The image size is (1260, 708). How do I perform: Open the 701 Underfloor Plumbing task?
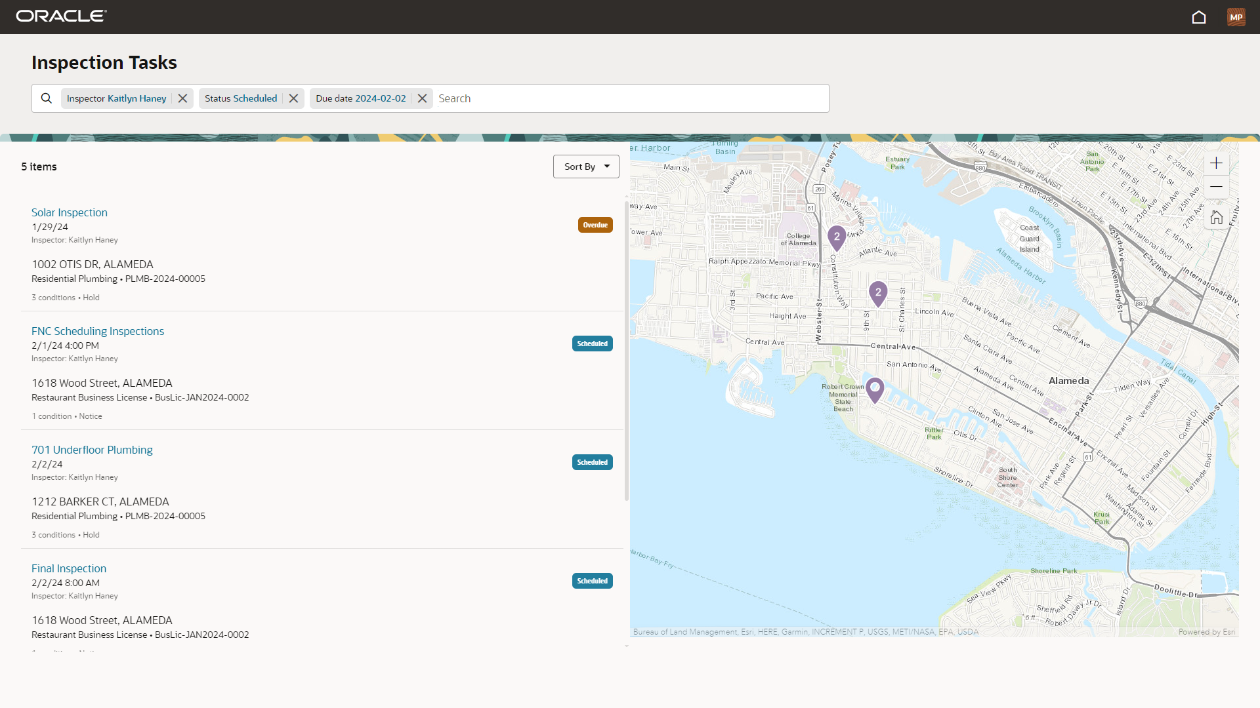(x=92, y=450)
